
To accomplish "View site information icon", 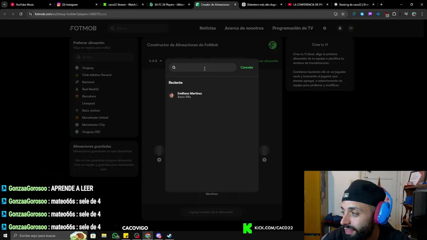I will 30,14.
